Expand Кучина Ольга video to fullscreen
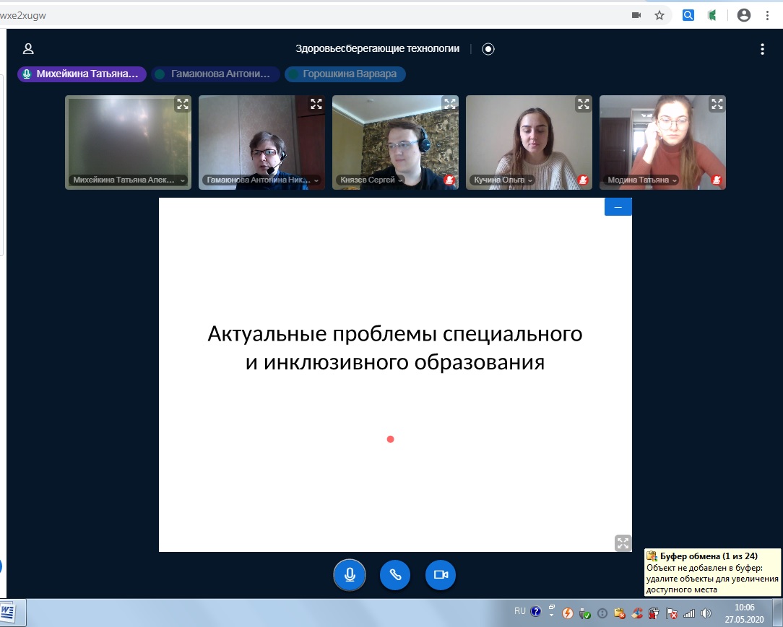The width and height of the screenshot is (783, 627). click(x=583, y=104)
